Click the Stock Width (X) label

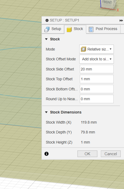click(x=59, y=123)
